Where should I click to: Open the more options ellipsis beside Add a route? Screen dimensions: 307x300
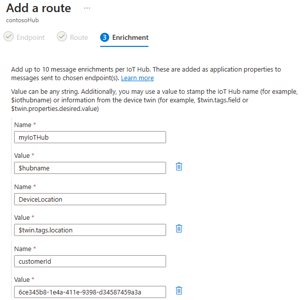tap(87, 8)
